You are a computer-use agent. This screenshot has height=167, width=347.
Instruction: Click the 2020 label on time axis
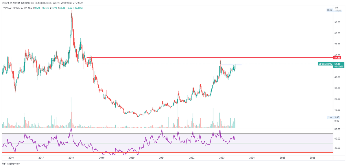[132, 158]
